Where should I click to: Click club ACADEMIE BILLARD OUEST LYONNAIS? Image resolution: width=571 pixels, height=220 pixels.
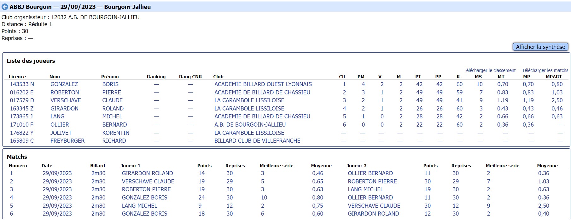[x=263, y=84]
